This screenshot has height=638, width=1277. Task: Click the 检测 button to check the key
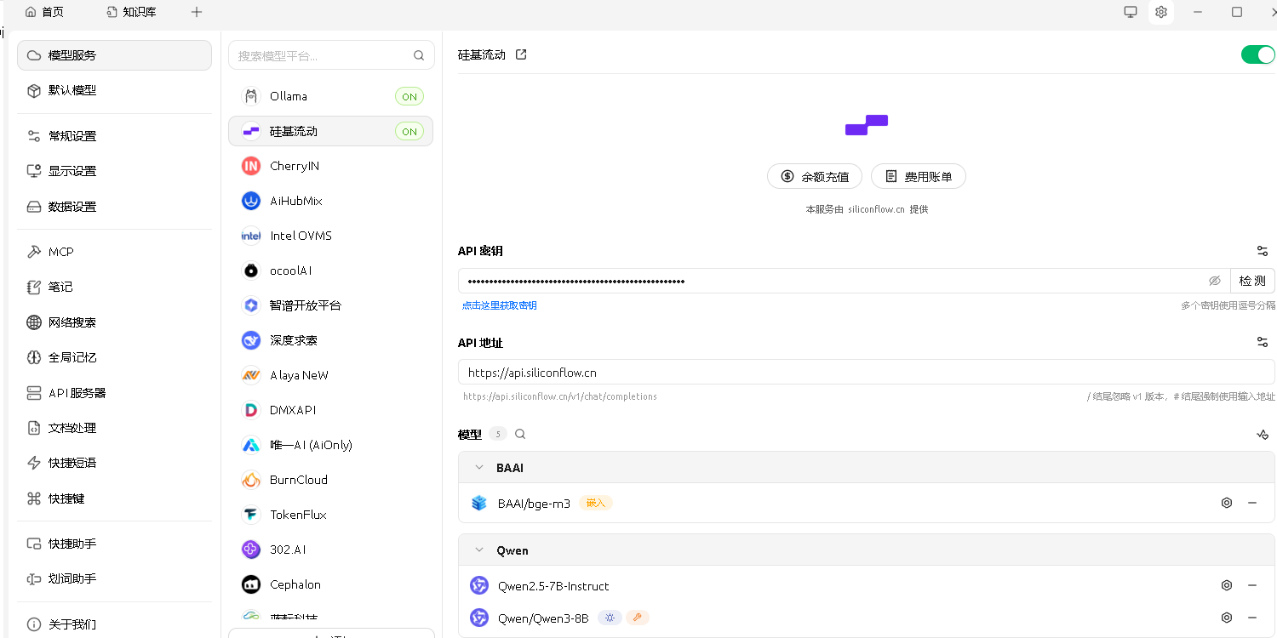tap(1252, 281)
